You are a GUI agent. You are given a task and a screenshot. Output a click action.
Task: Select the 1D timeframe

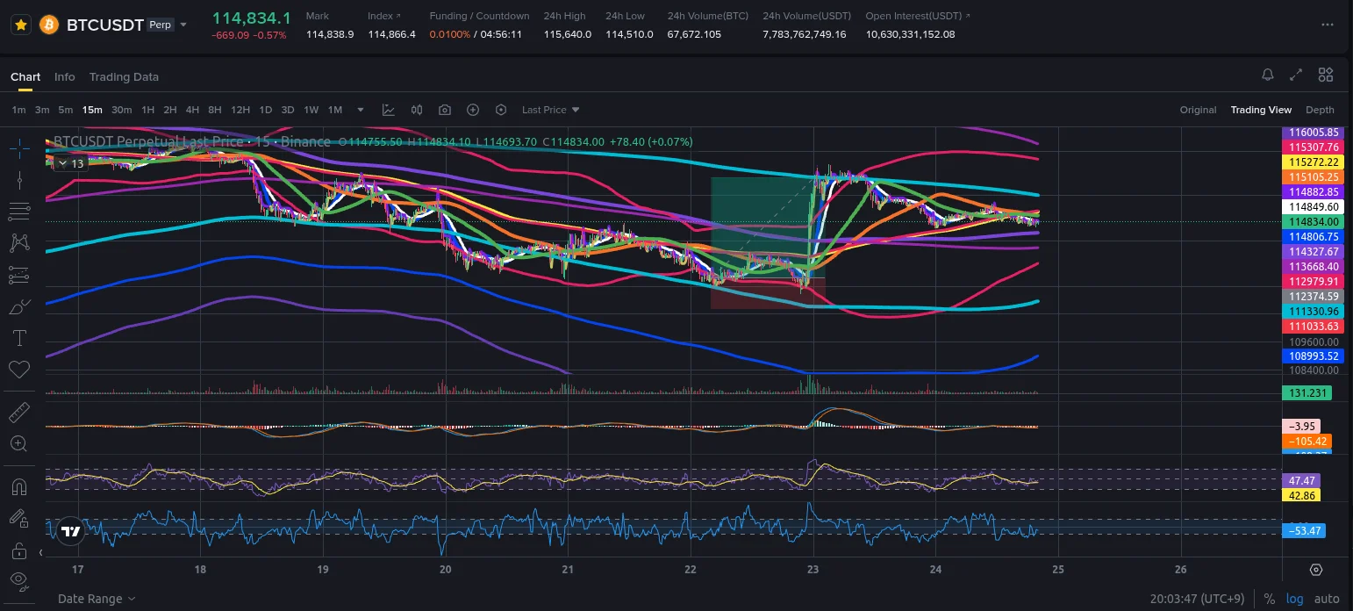click(x=265, y=110)
